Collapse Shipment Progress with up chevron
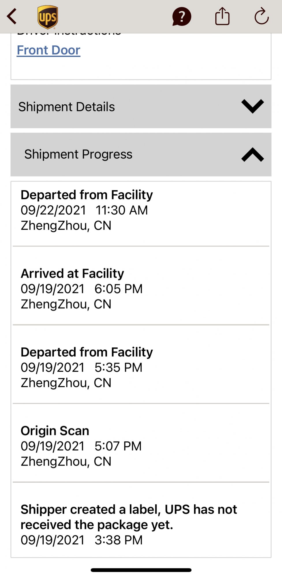Viewport: 282px width, 578px height. click(253, 155)
